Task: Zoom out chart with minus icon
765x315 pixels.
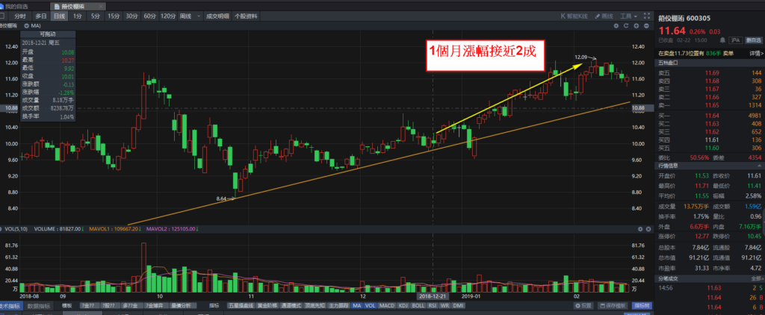Action: coord(646,25)
